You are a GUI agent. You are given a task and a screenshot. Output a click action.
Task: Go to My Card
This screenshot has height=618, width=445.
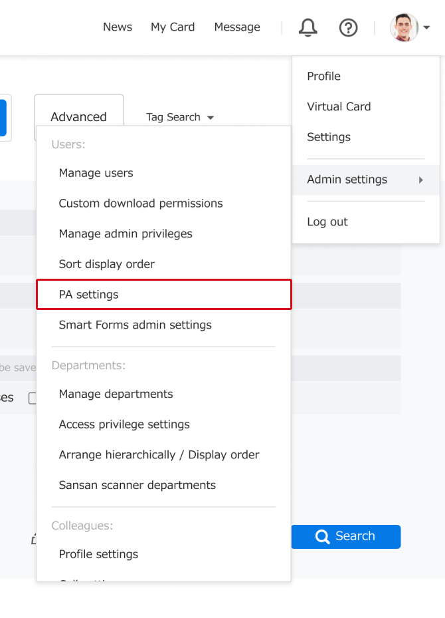click(x=173, y=27)
